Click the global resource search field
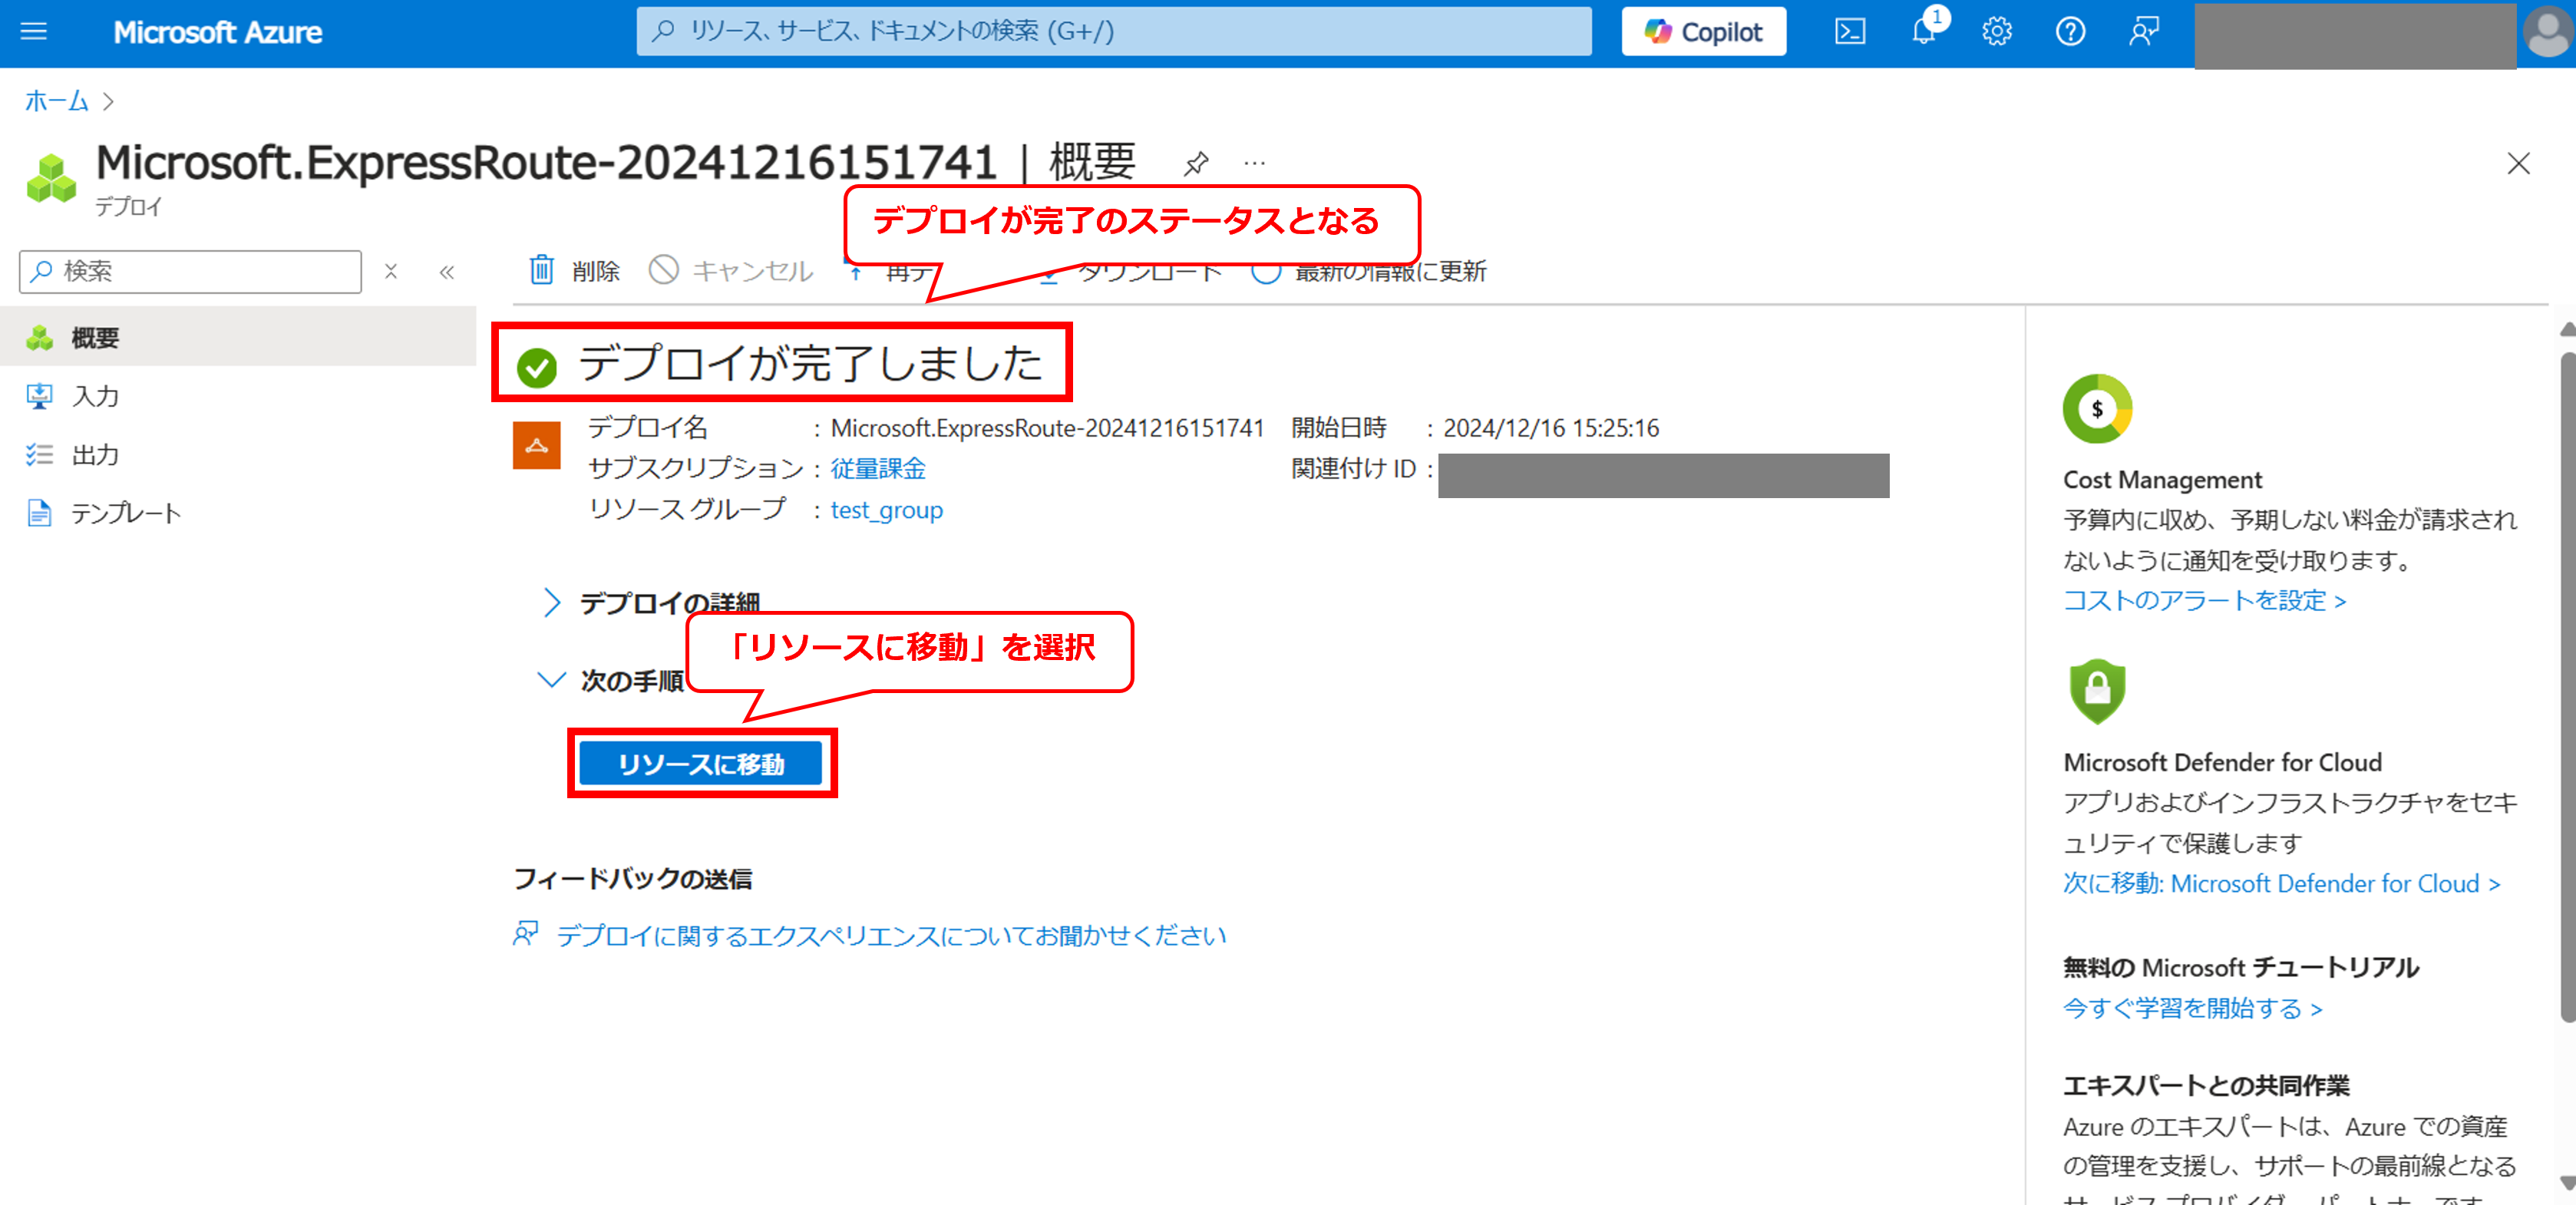This screenshot has height=1205, width=2576. [x=1113, y=32]
